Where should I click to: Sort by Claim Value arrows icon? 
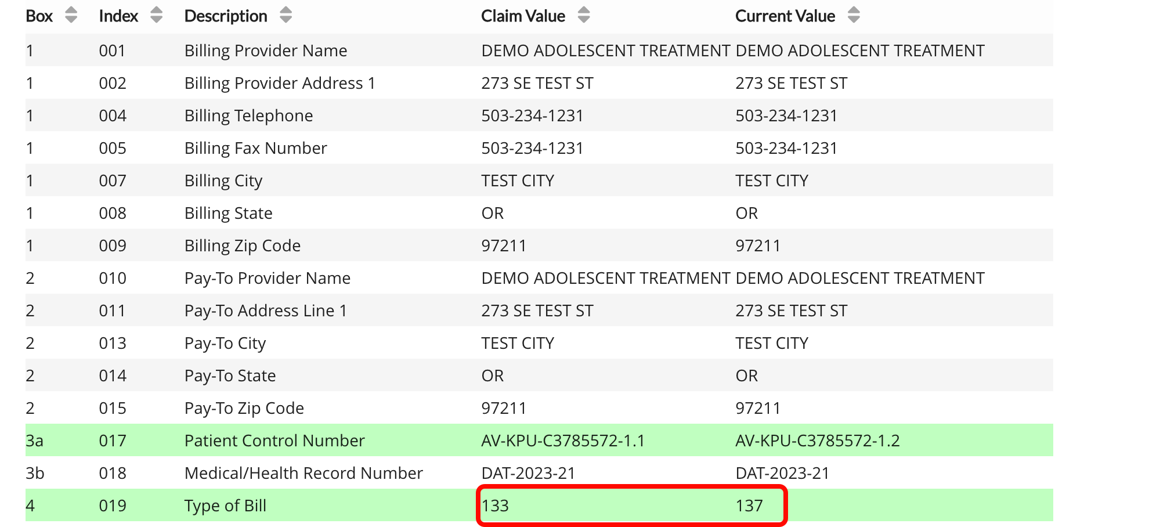[x=584, y=15]
